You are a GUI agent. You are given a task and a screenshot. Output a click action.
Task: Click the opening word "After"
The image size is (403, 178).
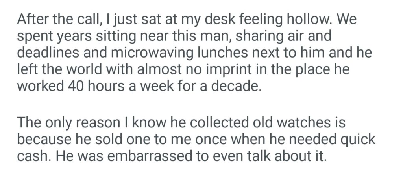(x=32, y=19)
